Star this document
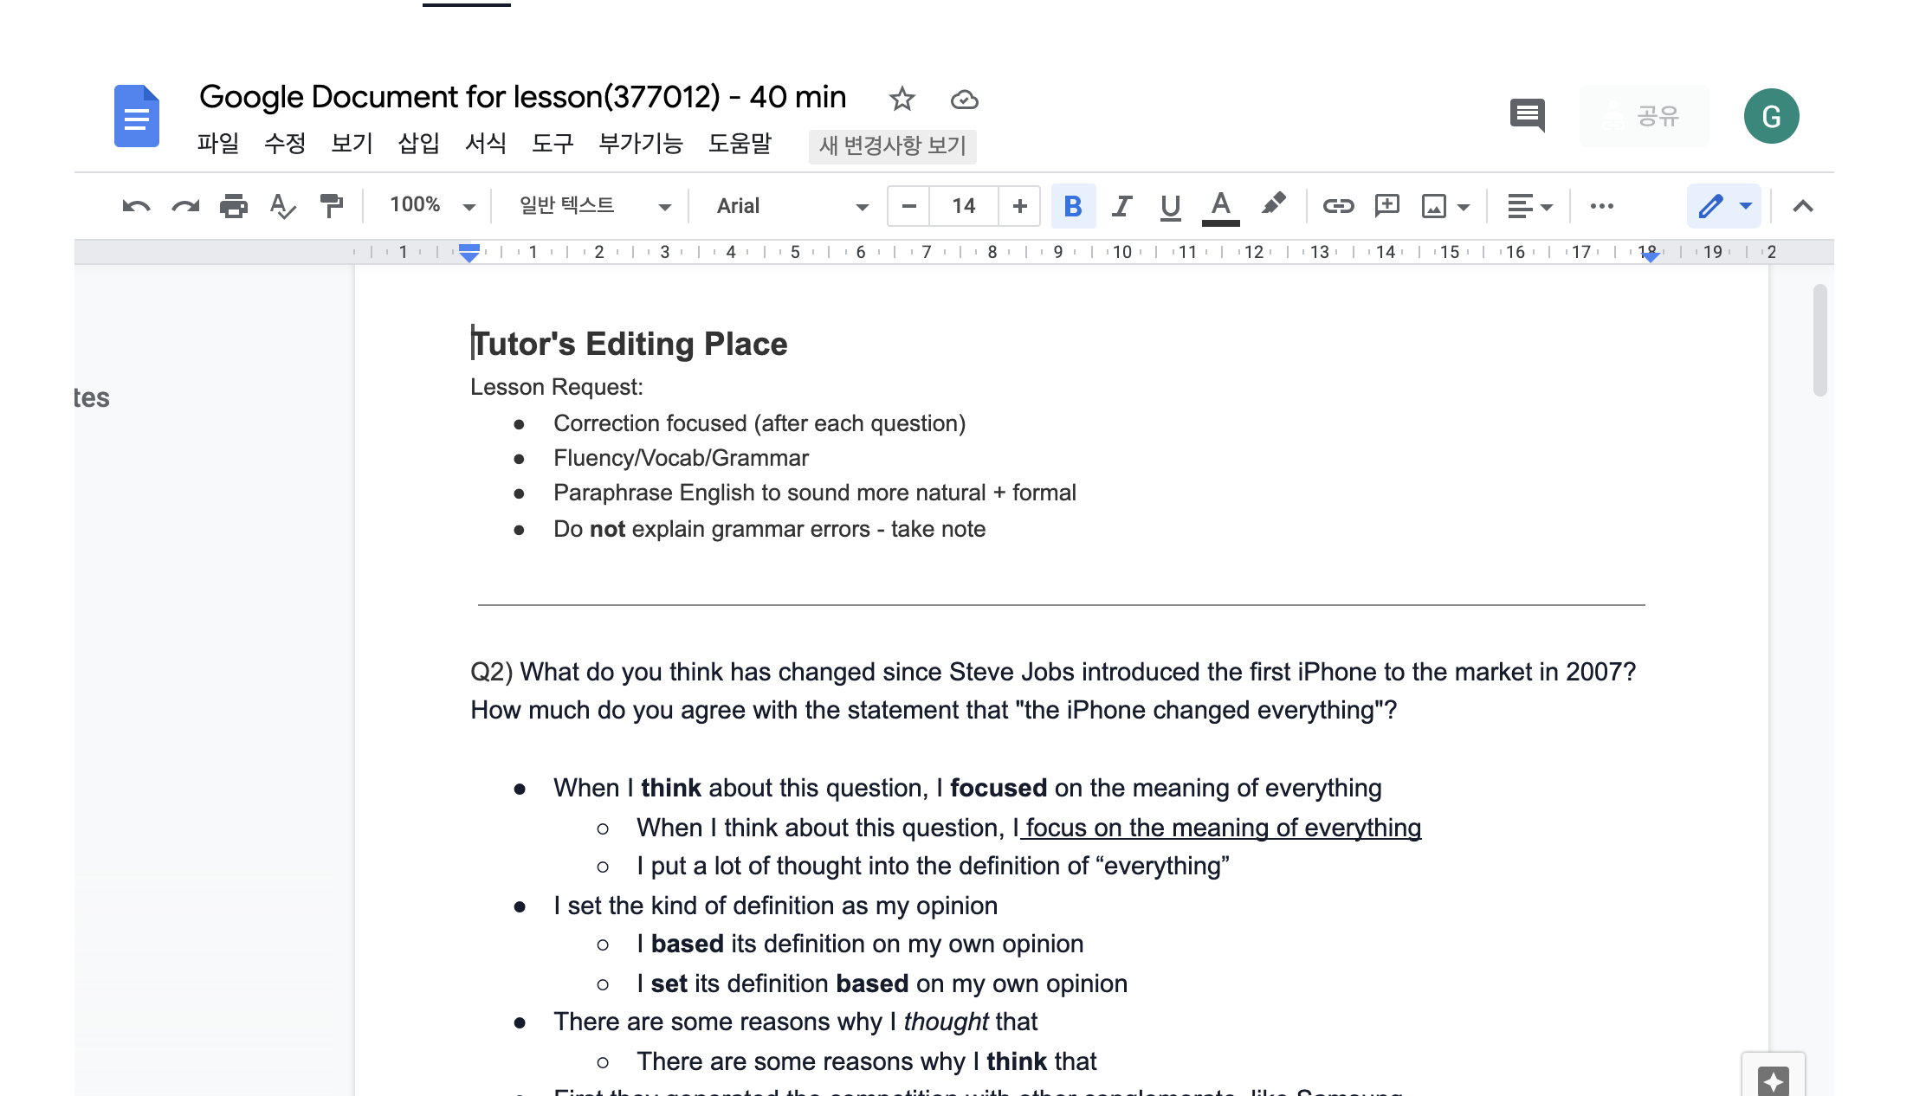 point(902,99)
